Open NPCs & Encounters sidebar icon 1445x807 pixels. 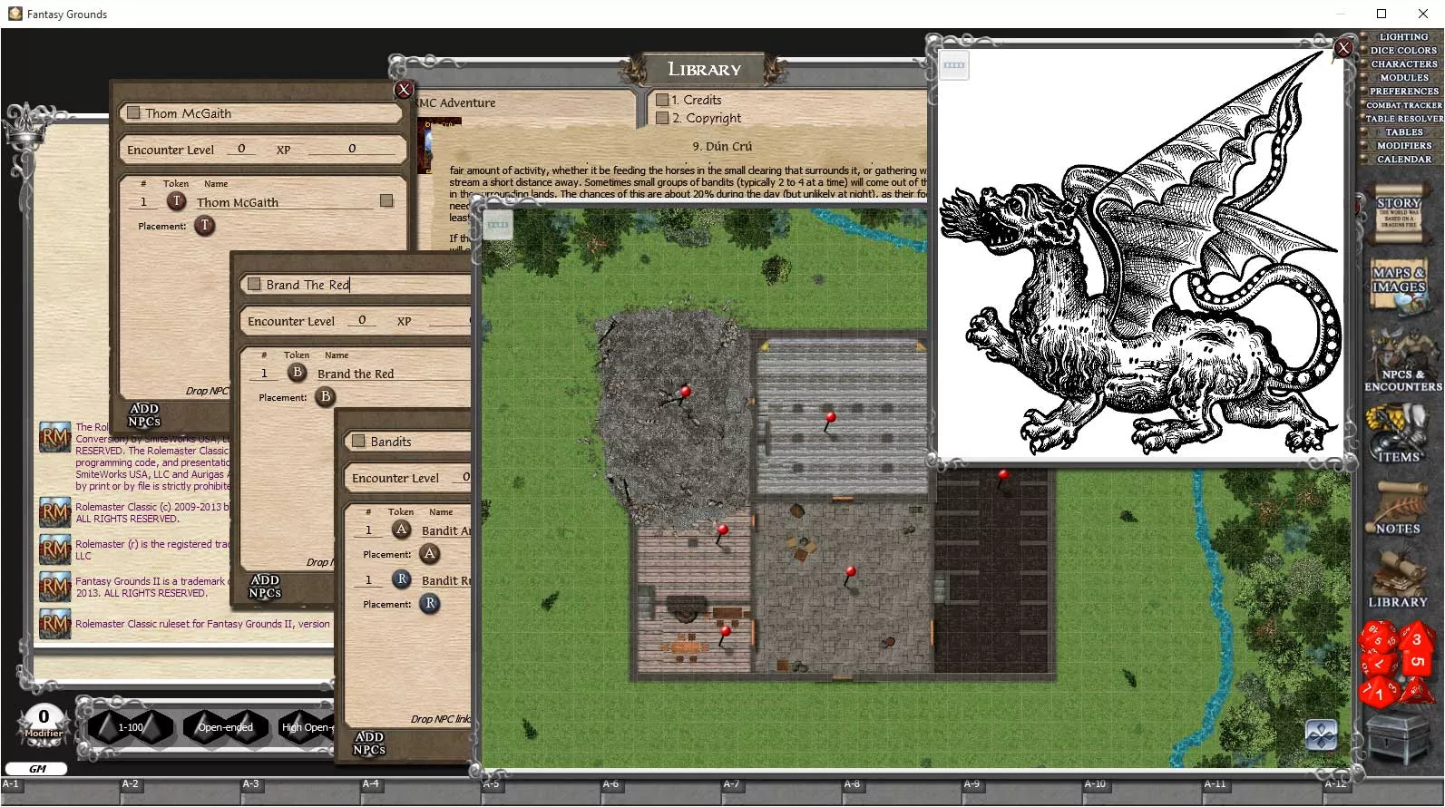point(1402,360)
